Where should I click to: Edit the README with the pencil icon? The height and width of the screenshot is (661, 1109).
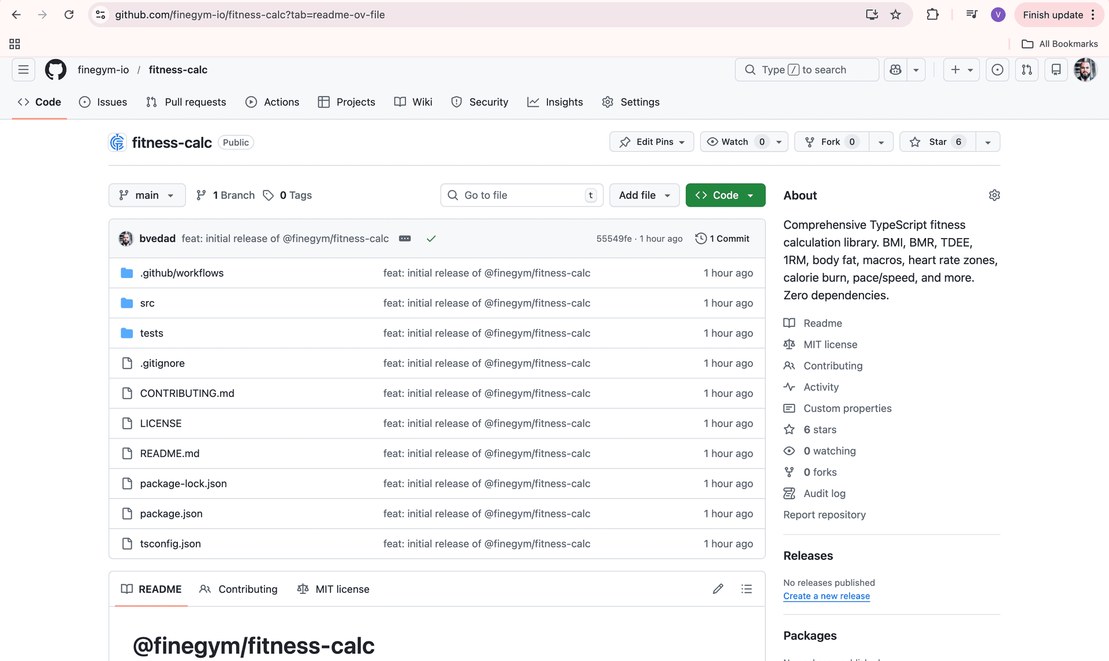[x=717, y=589]
